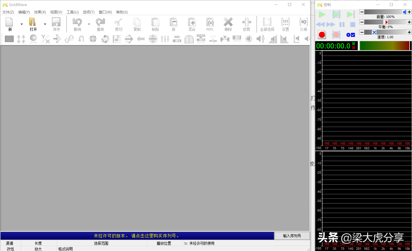Expand the 打开 dropdown arrow

coord(45,24)
